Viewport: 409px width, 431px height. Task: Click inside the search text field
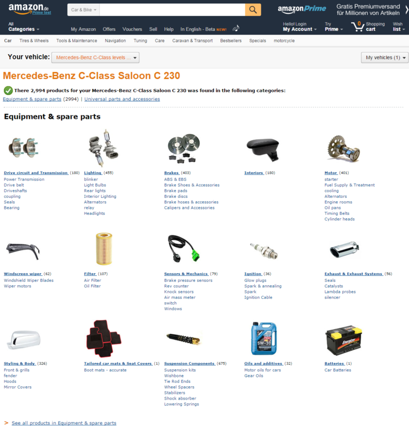click(172, 10)
